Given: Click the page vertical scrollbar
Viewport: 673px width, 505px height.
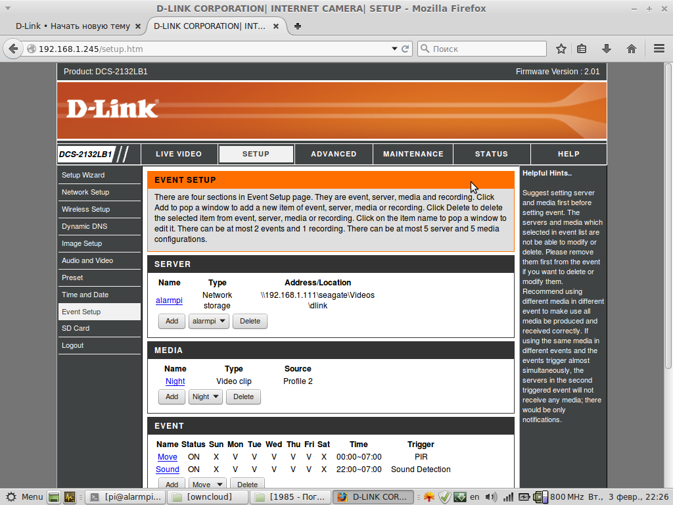Looking at the screenshot, I should [668, 215].
